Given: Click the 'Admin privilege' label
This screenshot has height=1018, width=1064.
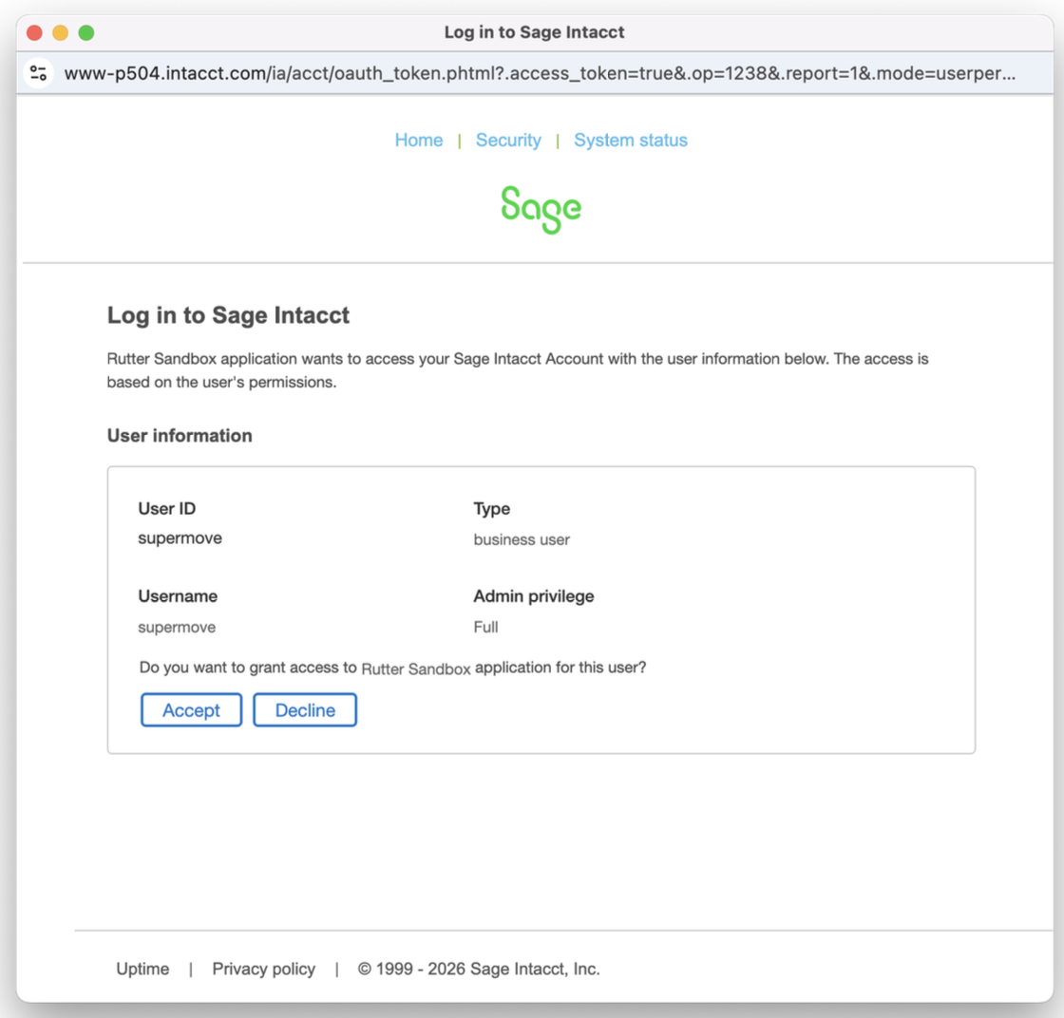Looking at the screenshot, I should (x=534, y=596).
